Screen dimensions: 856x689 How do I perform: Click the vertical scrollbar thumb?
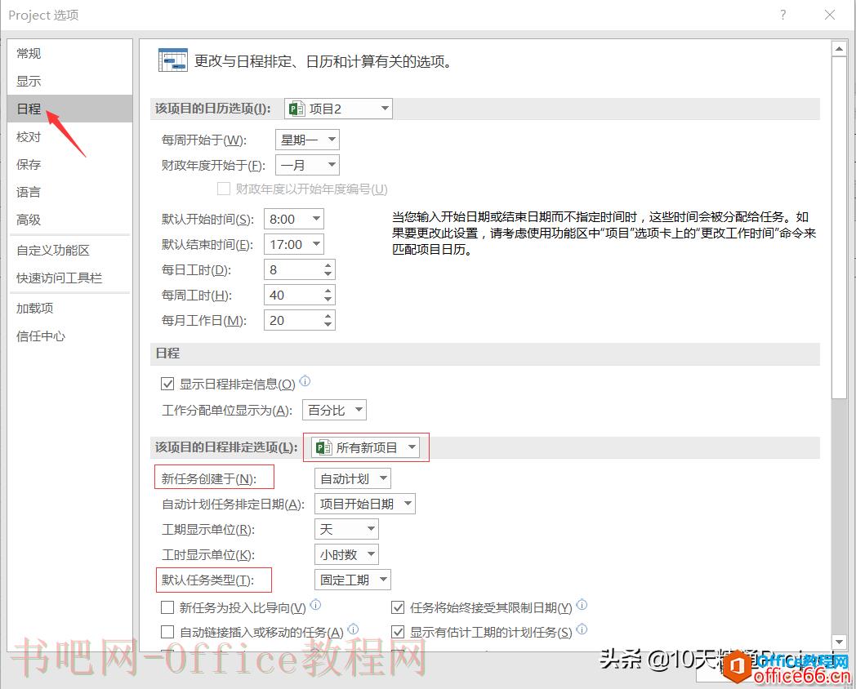[x=839, y=228]
